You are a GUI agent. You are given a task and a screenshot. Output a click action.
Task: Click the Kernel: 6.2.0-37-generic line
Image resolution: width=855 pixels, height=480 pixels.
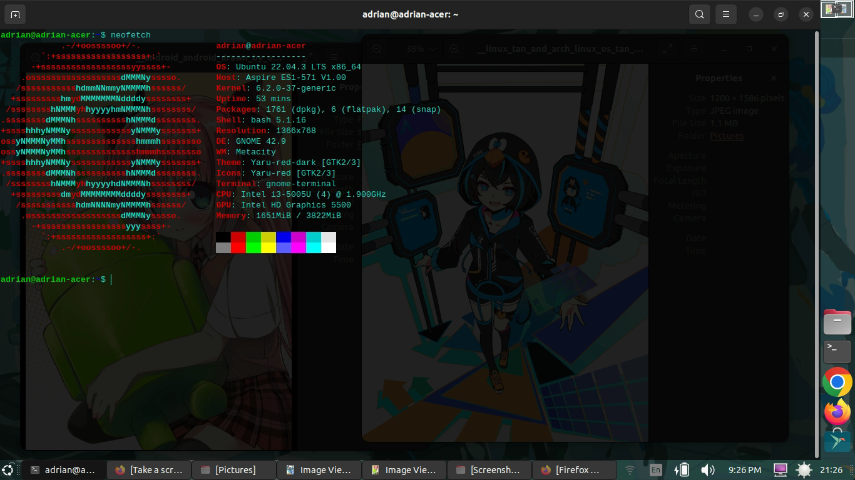tap(276, 88)
